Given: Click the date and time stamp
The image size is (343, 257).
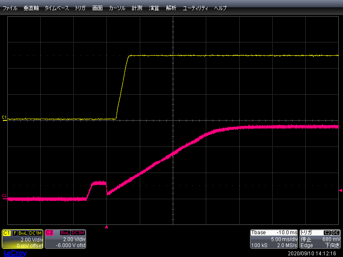Looking at the screenshot, I should pos(312,254).
